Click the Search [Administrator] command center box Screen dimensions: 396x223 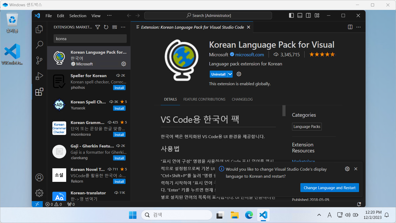point(208,16)
